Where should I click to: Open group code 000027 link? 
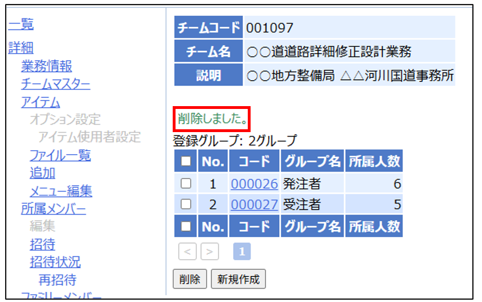pos(255,204)
